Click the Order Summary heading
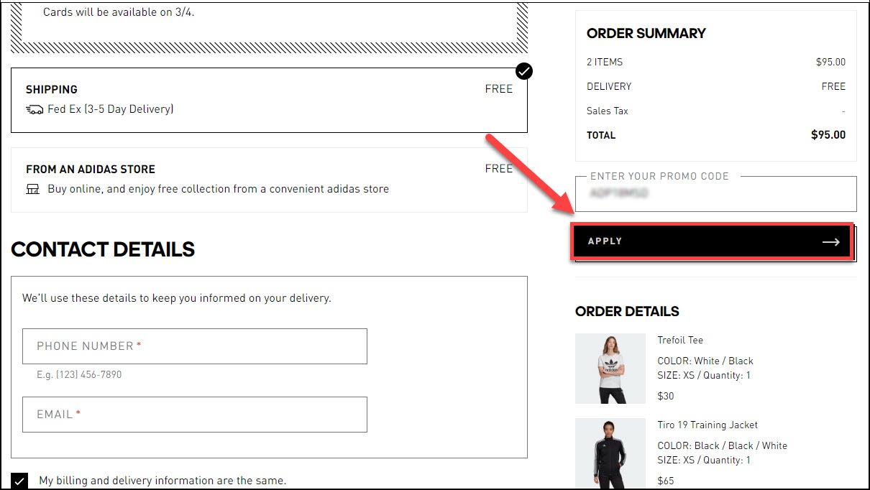The width and height of the screenshot is (870, 490). coord(646,33)
